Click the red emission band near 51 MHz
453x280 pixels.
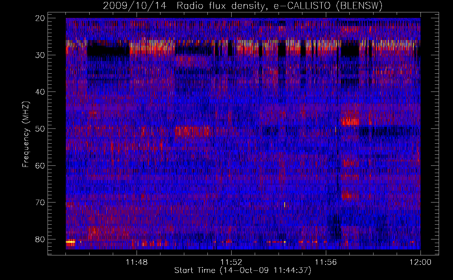(193, 131)
